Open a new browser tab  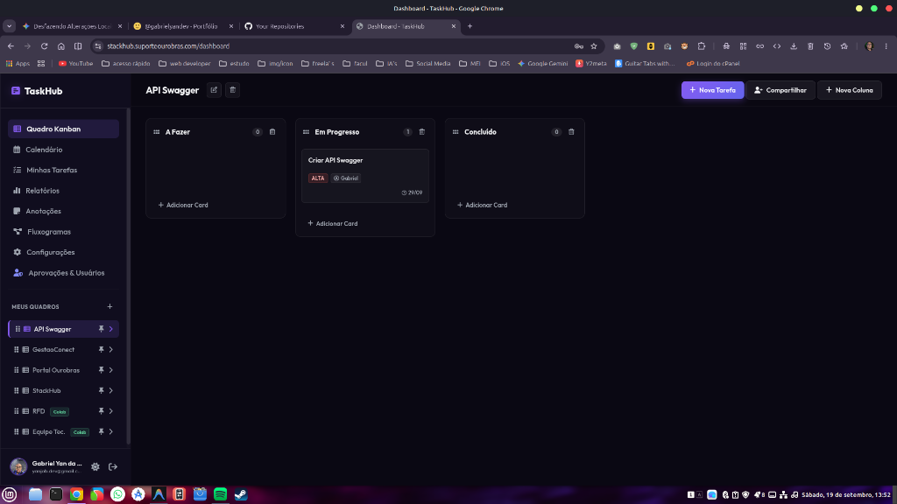(x=470, y=26)
